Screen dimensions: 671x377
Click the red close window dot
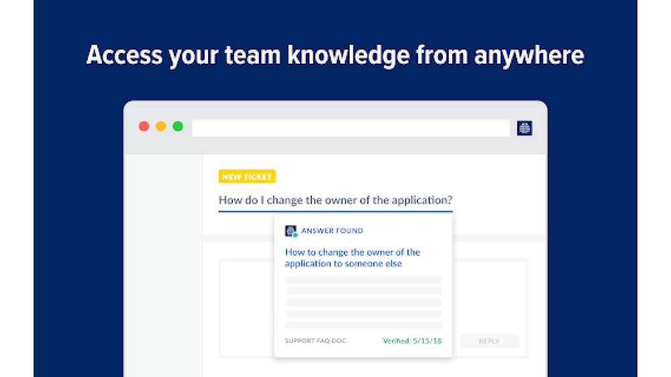(144, 127)
